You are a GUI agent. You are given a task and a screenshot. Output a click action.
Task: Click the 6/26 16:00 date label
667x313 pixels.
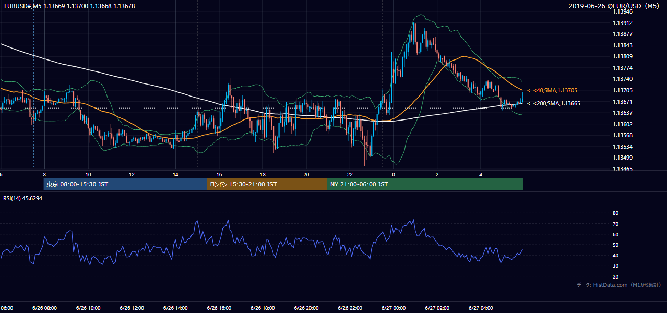click(x=219, y=308)
